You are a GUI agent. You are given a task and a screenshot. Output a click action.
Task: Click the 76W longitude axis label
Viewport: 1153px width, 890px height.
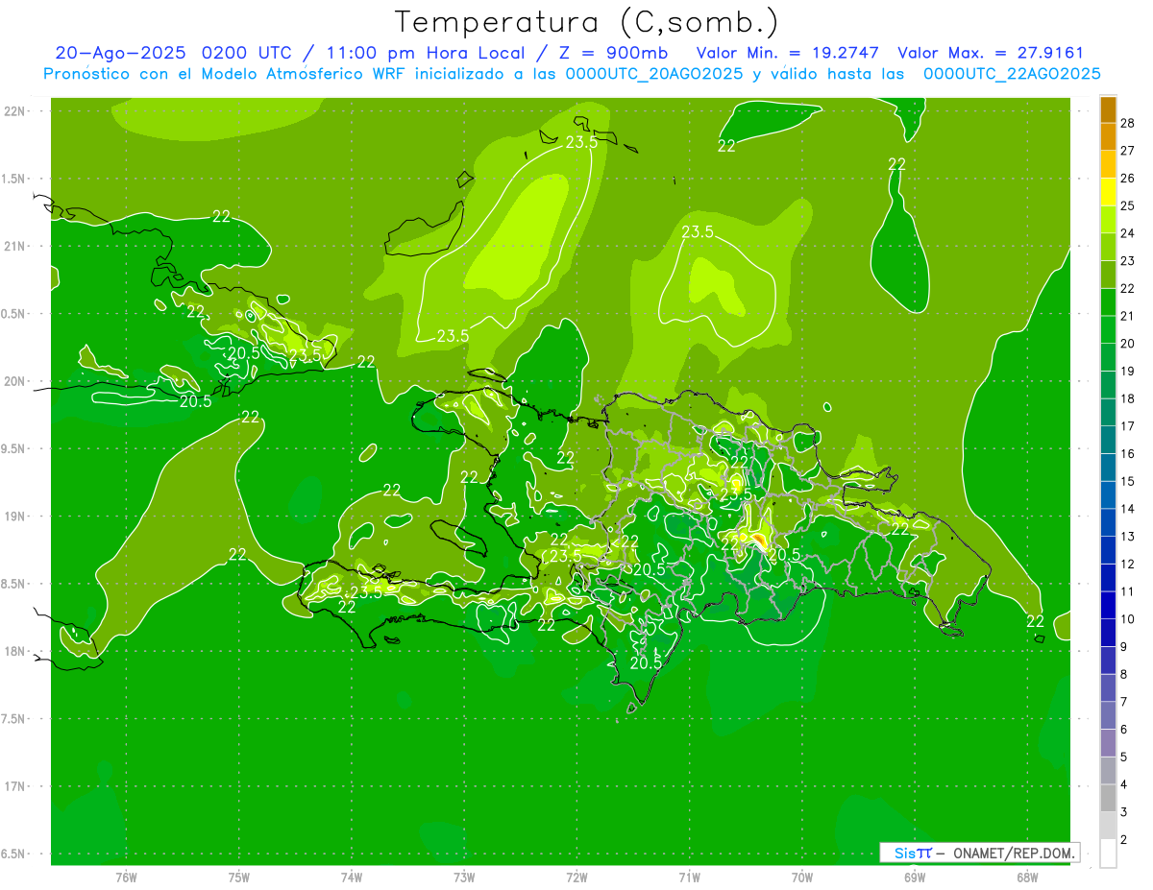click(x=126, y=877)
